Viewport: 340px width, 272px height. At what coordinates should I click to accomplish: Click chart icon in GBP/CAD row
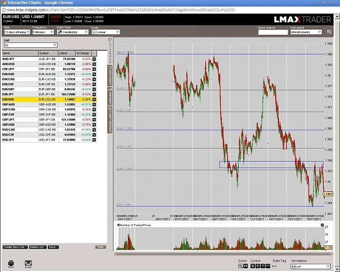(94, 109)
